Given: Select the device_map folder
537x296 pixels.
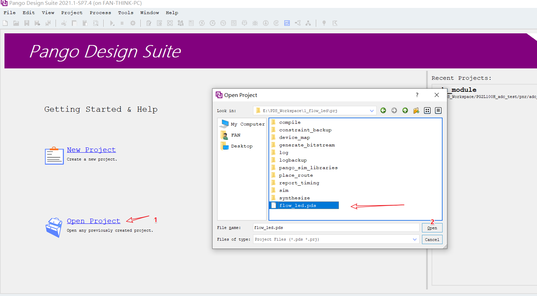Looking at the screenshot, I should [290, 138].
